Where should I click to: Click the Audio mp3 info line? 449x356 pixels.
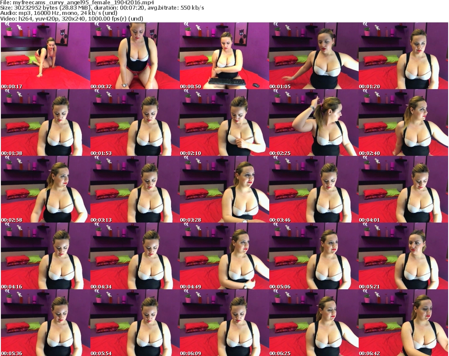(59, 13)
